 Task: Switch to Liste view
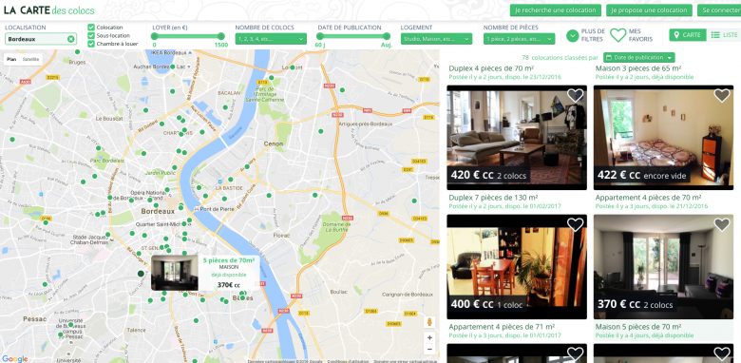pos(724,35)
